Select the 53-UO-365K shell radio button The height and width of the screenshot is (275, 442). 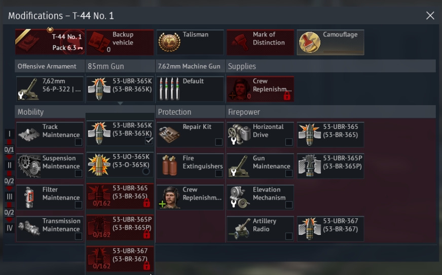[x=146, y=171]
